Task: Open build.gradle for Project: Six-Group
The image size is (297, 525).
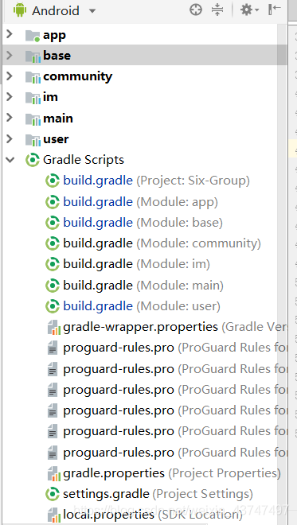Action: (x=156, y=181)
